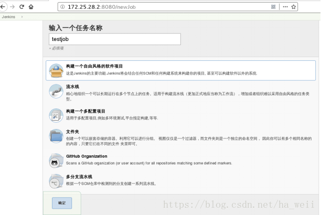Select the GitHub Organization octocat icon

coord(56,161)
